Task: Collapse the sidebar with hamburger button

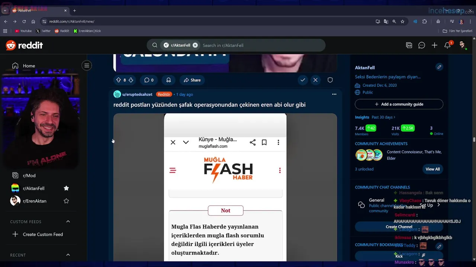Action: (87, 66)
